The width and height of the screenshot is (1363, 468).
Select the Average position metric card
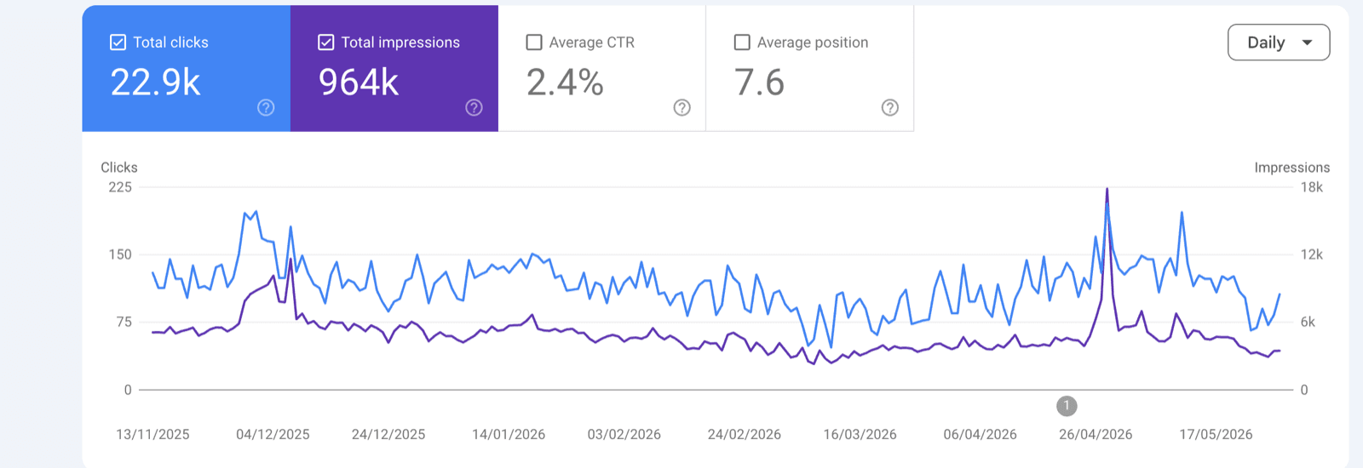[x=810, y=68]
